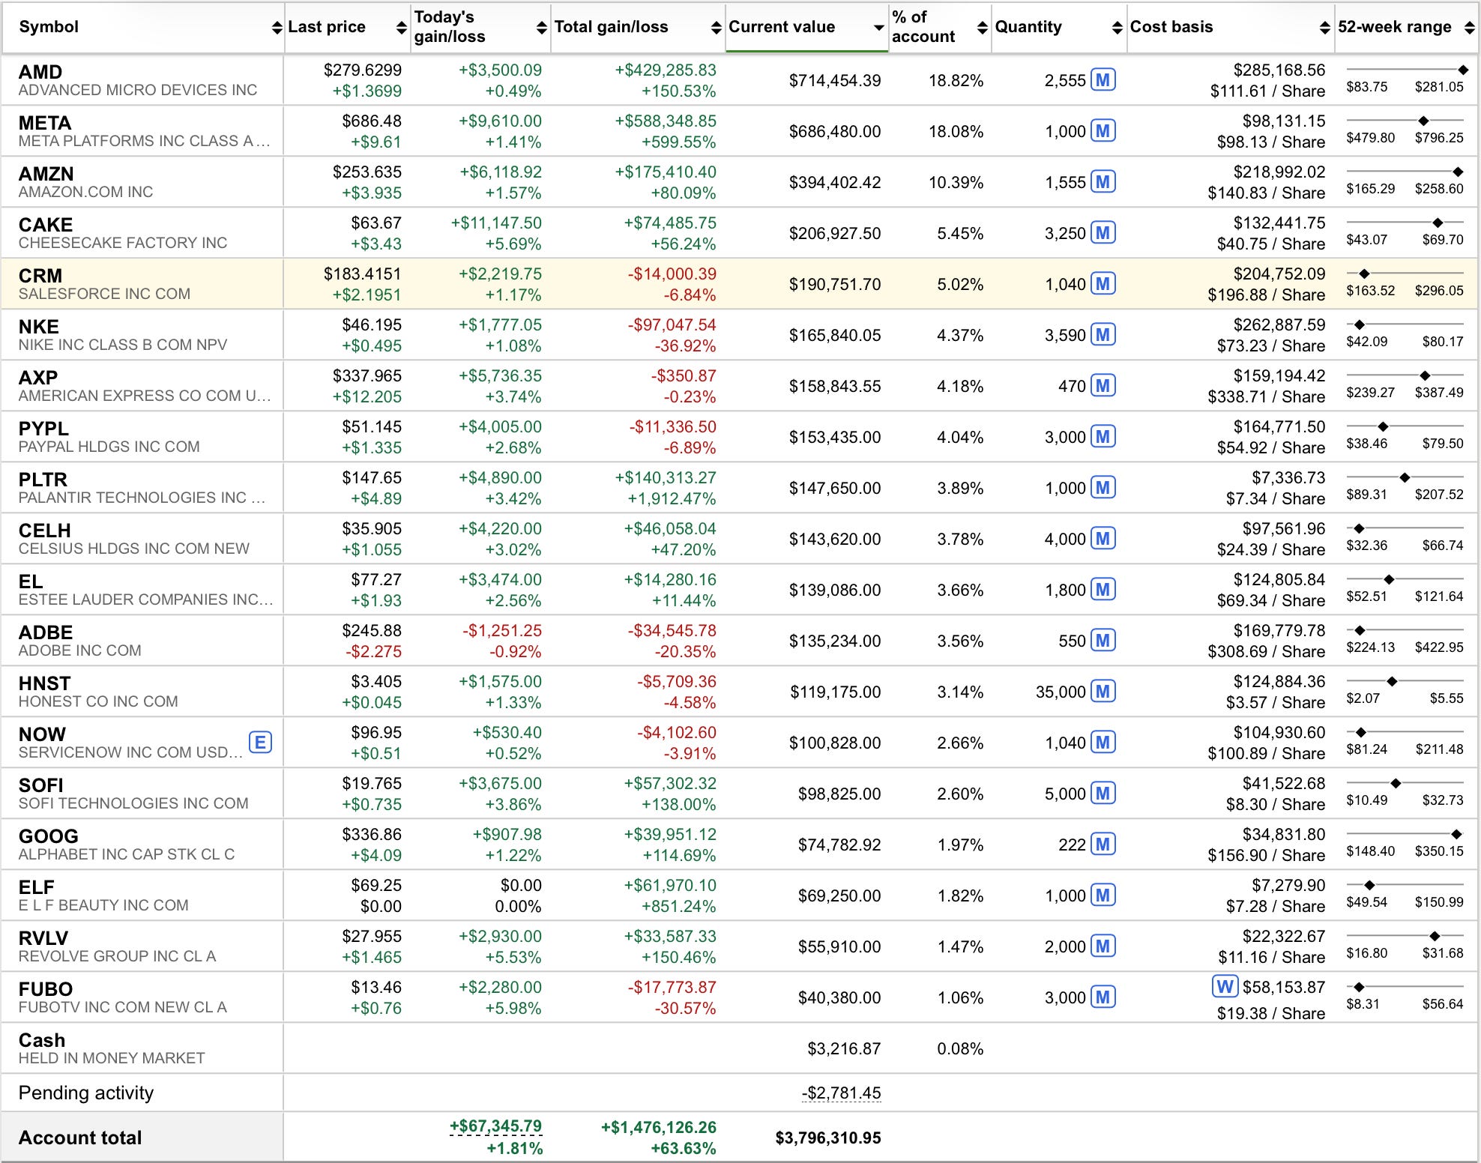Sort by Symbol column arrows
This screenshot has width=1481, height=1163.
pyautogui.click(x=277, y=28)
